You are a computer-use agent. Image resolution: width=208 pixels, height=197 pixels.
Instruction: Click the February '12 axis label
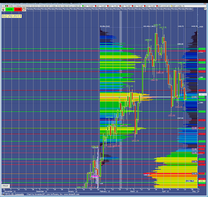point(105,191)
